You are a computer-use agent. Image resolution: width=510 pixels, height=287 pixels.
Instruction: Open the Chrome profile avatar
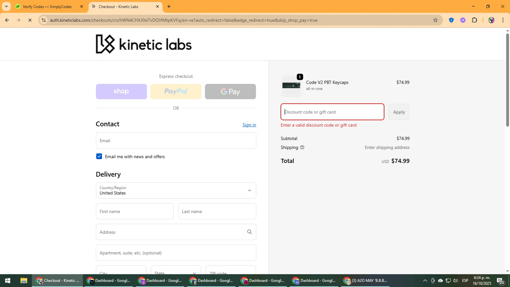coord(491,20)
